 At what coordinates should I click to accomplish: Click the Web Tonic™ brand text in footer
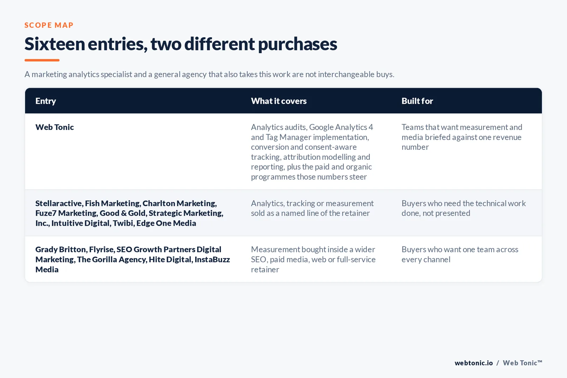[522, 363]
